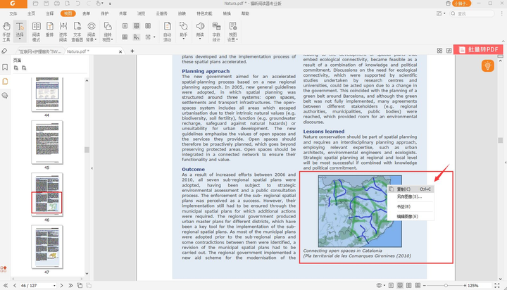This screenshot has height=290, width=507.
Task: Click the zoom out minus button
Action: click(x=424, y=286)
